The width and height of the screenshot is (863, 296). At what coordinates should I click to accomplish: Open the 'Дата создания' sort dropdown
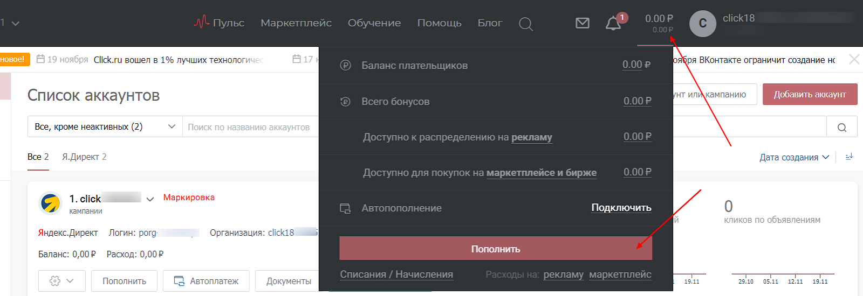pos(793,157)
